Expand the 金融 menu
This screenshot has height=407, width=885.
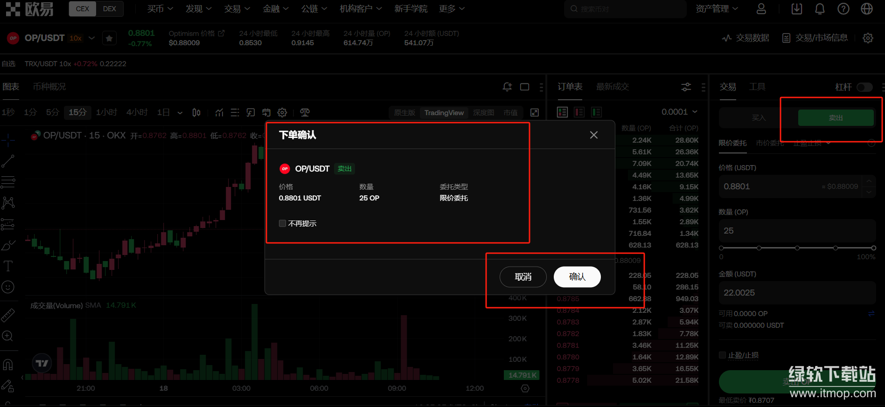click(276, 9)
